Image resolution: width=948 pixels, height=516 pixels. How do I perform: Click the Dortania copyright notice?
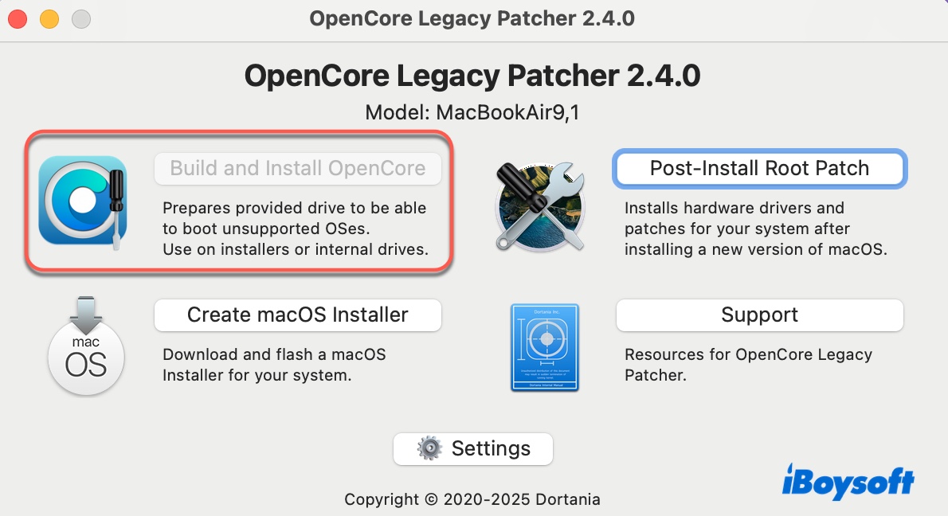click(x=472, y=499)
